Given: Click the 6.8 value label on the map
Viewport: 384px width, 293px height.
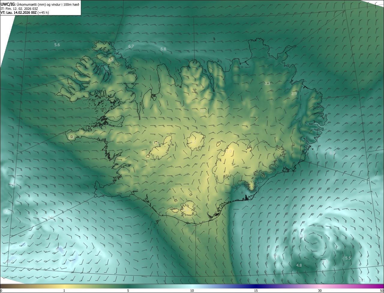Looking at the screenshot, I should 163,49.
